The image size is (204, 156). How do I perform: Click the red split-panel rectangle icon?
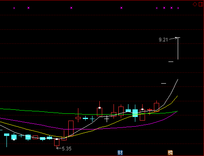(x=201, y=4)
